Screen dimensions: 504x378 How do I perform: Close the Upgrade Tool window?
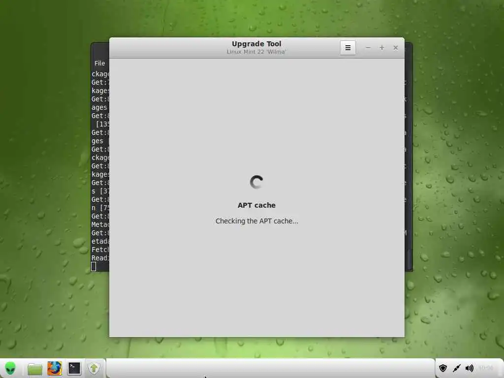(396, 48)
